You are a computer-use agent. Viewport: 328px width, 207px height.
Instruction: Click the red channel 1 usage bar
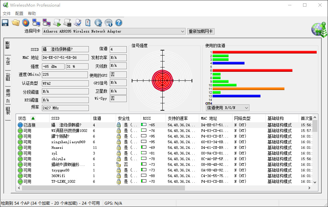coord(264,52)
